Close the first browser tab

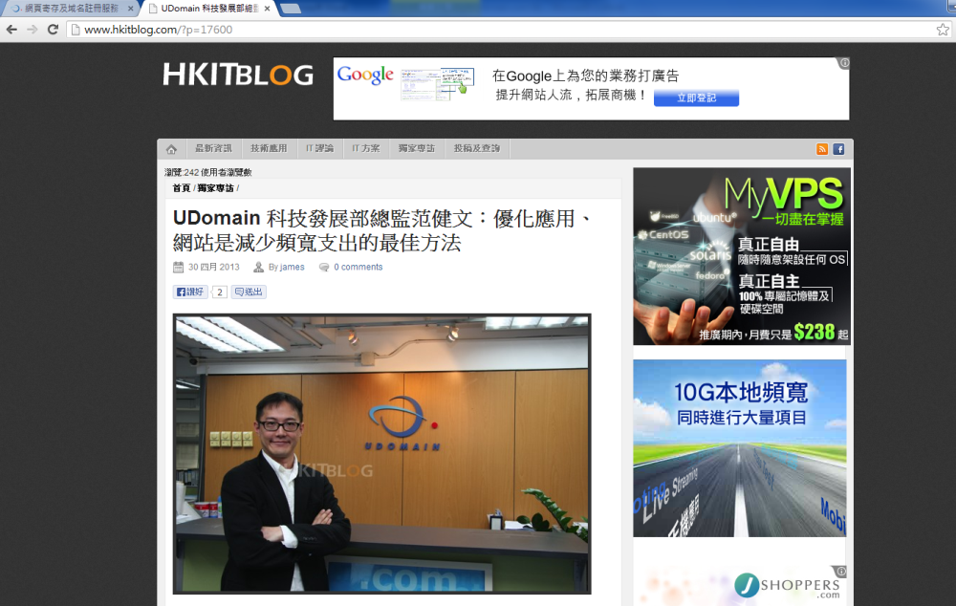[x=130, y=9]
